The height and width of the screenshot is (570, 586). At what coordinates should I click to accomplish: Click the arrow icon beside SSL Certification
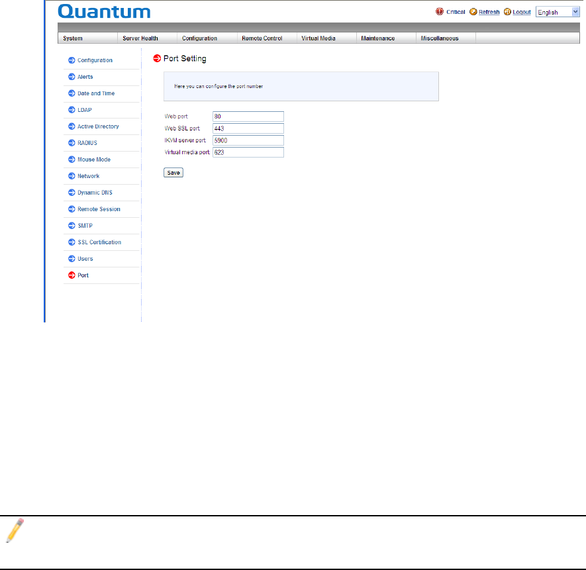pos(72,242)
